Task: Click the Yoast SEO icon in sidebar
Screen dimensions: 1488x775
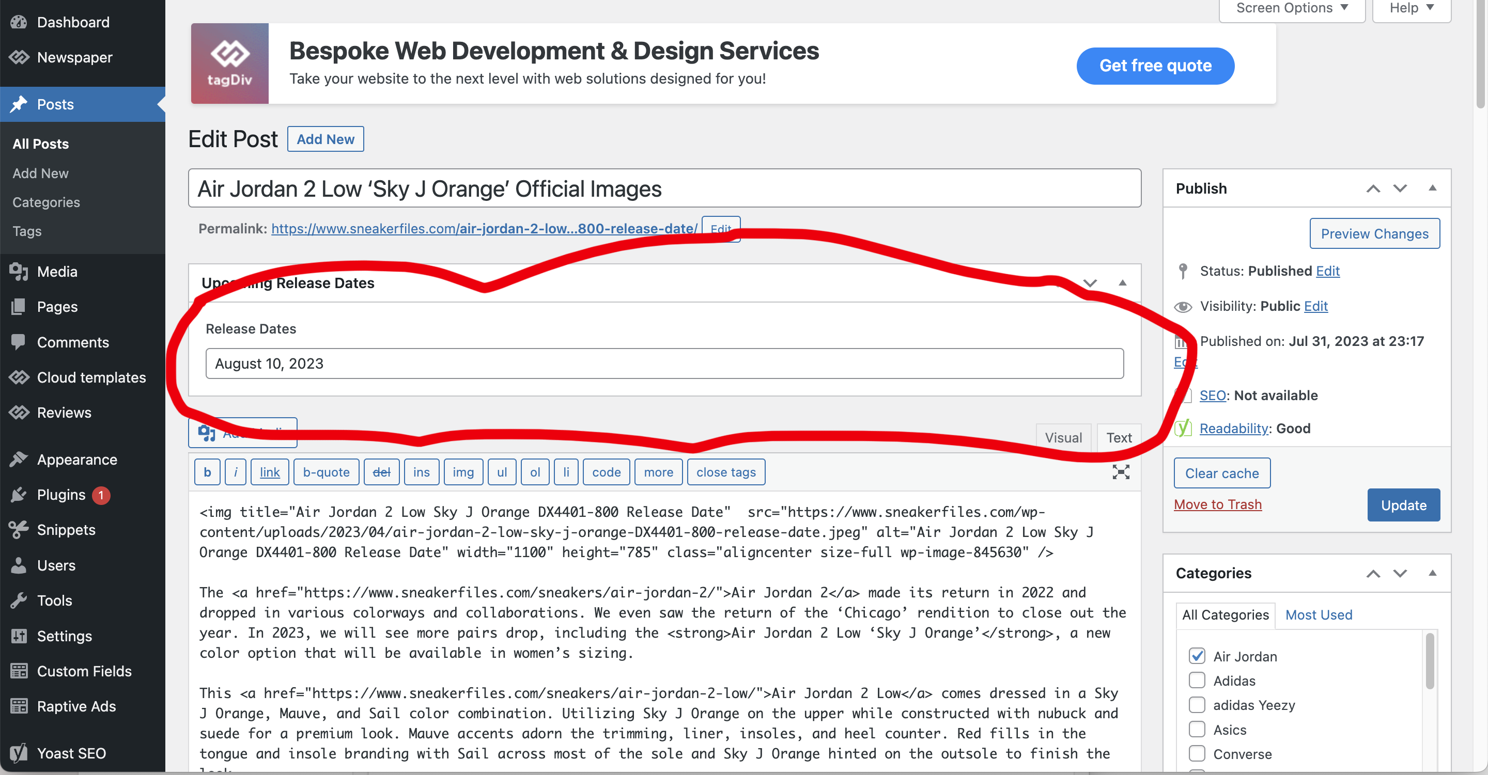Action: 19,753
